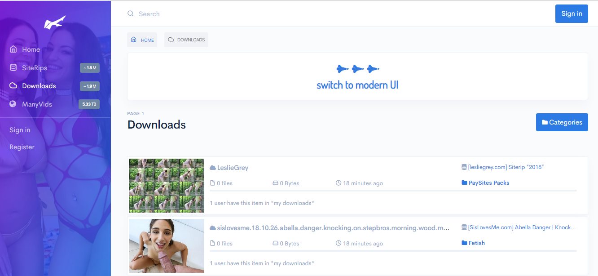Viewport: 598px width, 276px height.
Task: Click database icon before SisLovesMe.com link
Action: pos(464,227)
